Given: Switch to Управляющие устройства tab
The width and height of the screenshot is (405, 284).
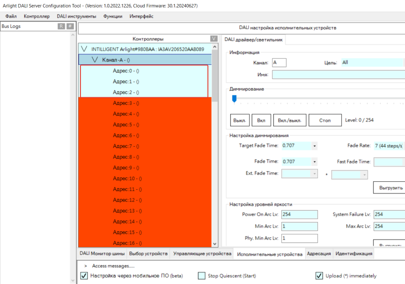Looking at the screenshot, I should (x=202, y=254).
